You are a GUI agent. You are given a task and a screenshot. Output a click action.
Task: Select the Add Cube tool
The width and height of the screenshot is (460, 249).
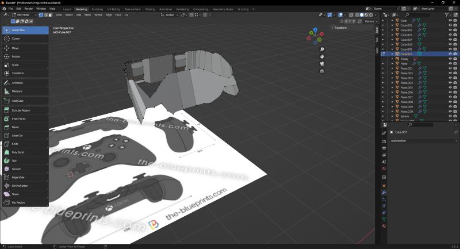pos(25,101)
